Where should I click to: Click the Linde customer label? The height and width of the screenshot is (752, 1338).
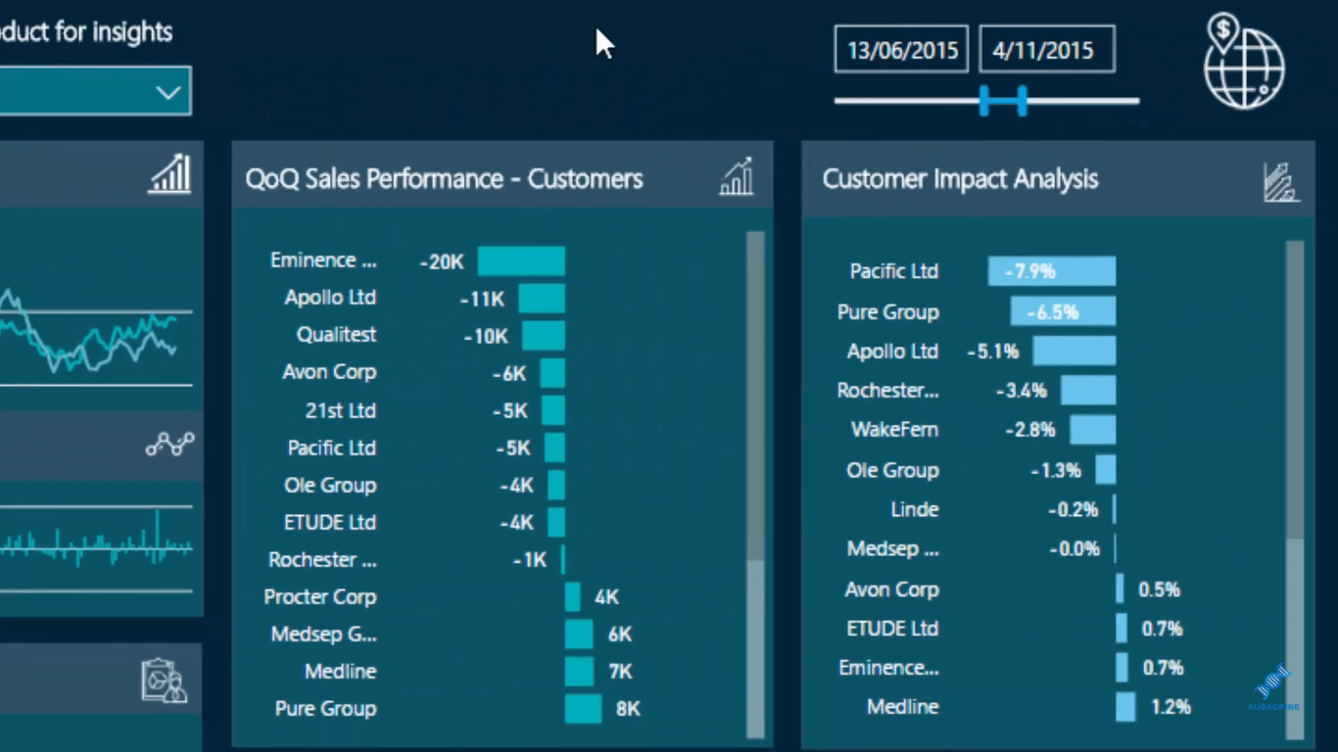915,510
